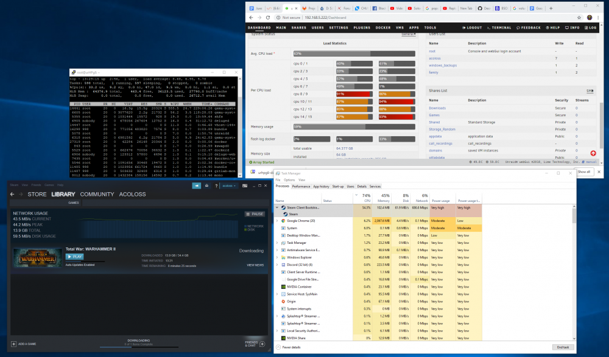Click the Add a Game plus icon
The height and width of the screenshot is (357, 609).
coord(13,344)
